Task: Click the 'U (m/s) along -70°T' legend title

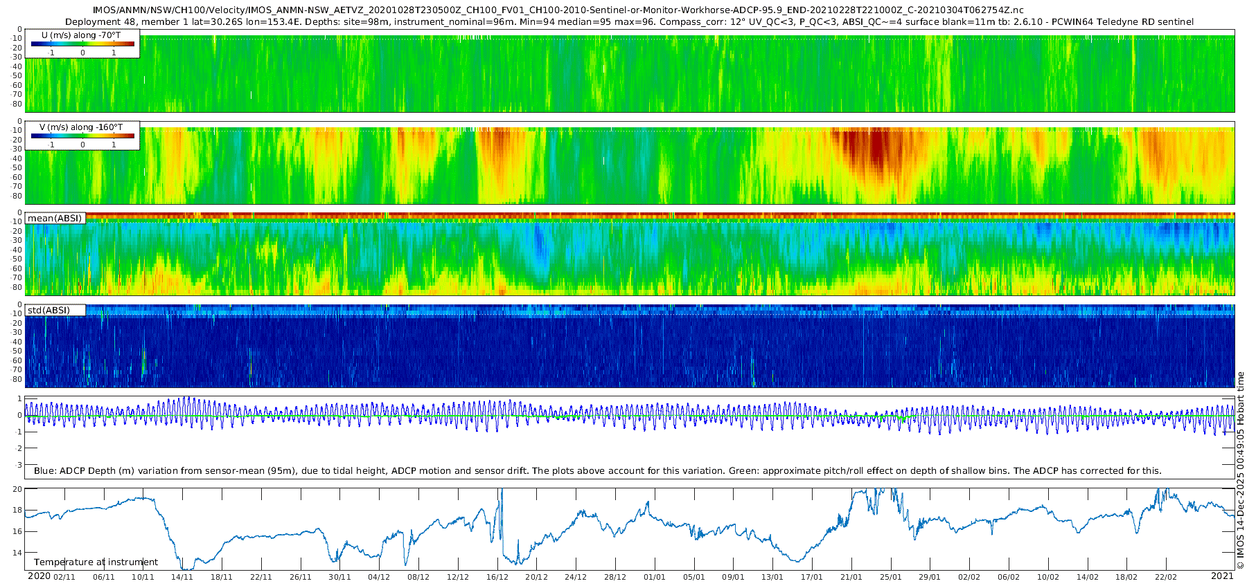Action: pyautogui.click(x=81, y=35)
